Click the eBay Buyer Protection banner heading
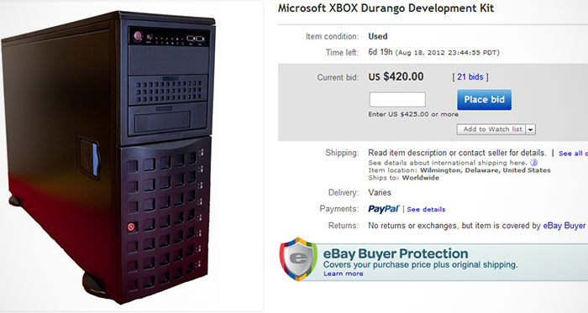This screenshot has width=588, height=313. (396, 253)
